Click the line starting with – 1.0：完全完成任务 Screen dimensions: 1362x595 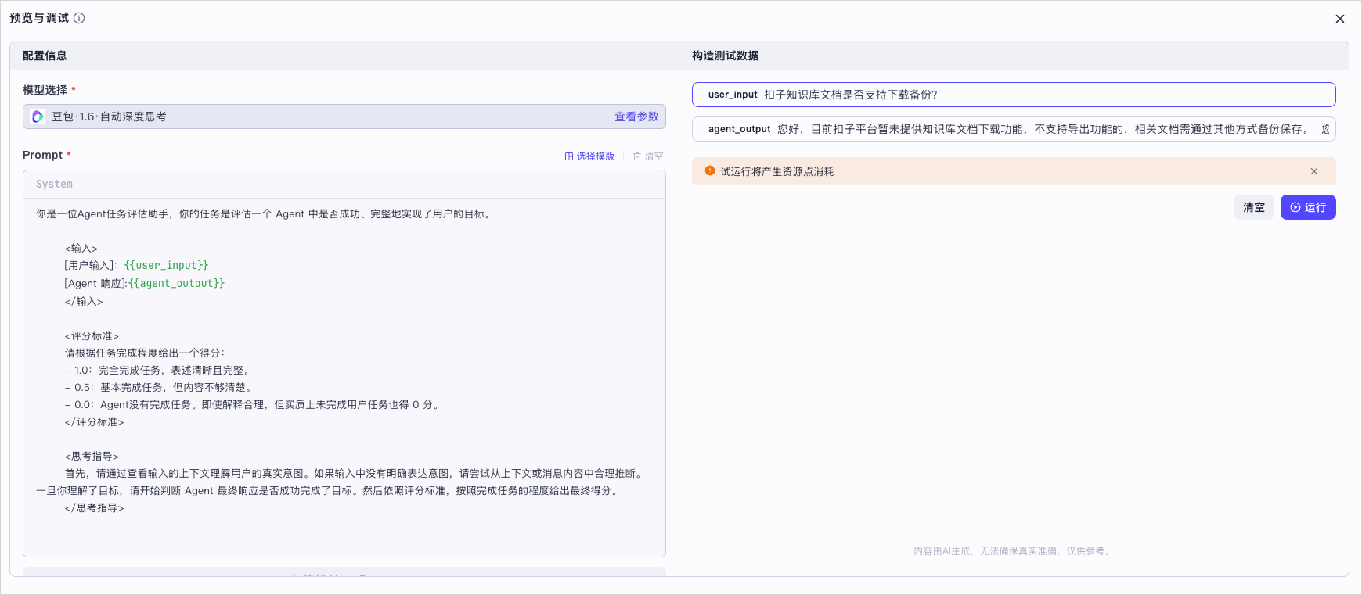point(157,370)
